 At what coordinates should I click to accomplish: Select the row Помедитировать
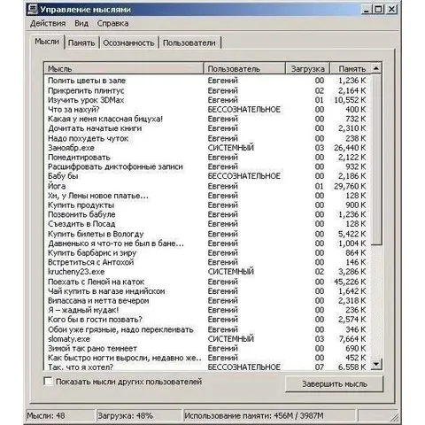pyautogui.click(x=206, y=158)
